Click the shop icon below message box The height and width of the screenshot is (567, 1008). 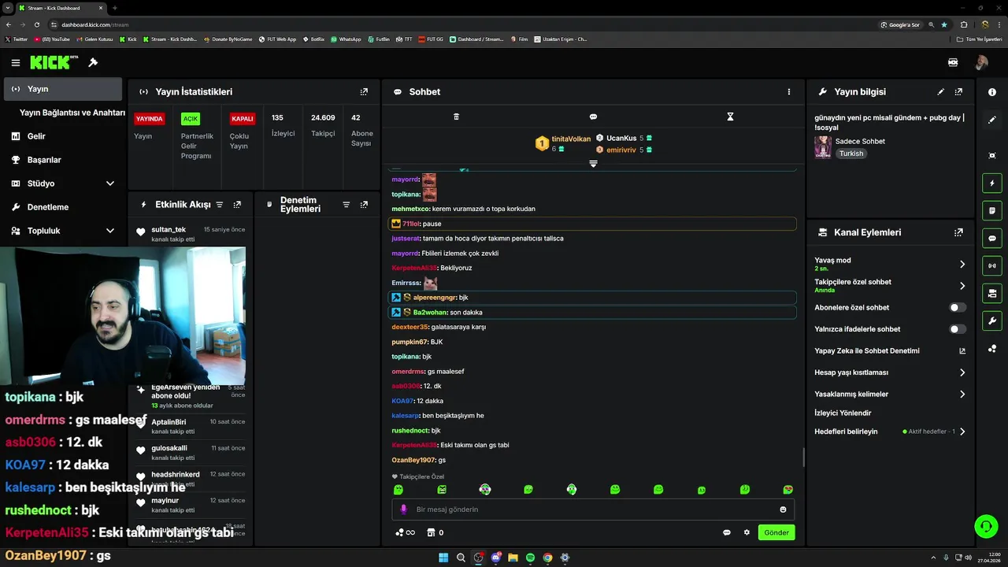(431, 532)
